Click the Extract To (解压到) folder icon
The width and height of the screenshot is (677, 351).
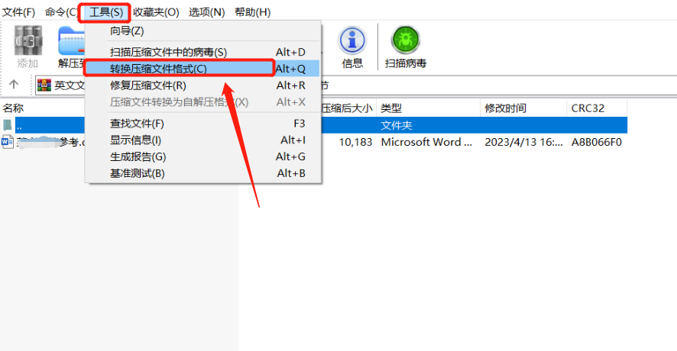click(x=71, y=40)
